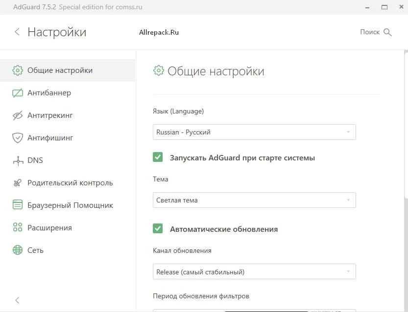The image size is (408, 312).
Task: Click the back arrow beside Настройки header
Action: tap(17, 32)
